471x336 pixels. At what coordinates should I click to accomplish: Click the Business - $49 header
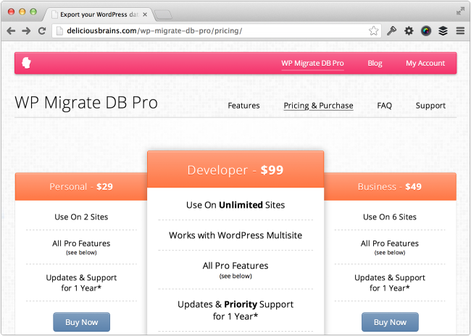coord(390,187)
